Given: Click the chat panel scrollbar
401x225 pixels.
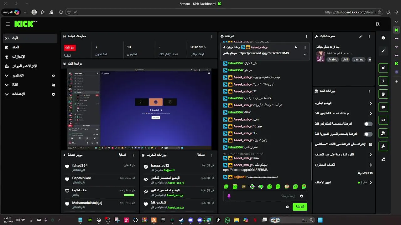Looking at the screenshot, I should (311, 162).
